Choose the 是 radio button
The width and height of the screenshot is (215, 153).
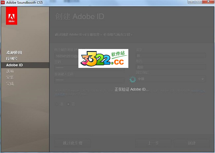(x=57, y=104)
